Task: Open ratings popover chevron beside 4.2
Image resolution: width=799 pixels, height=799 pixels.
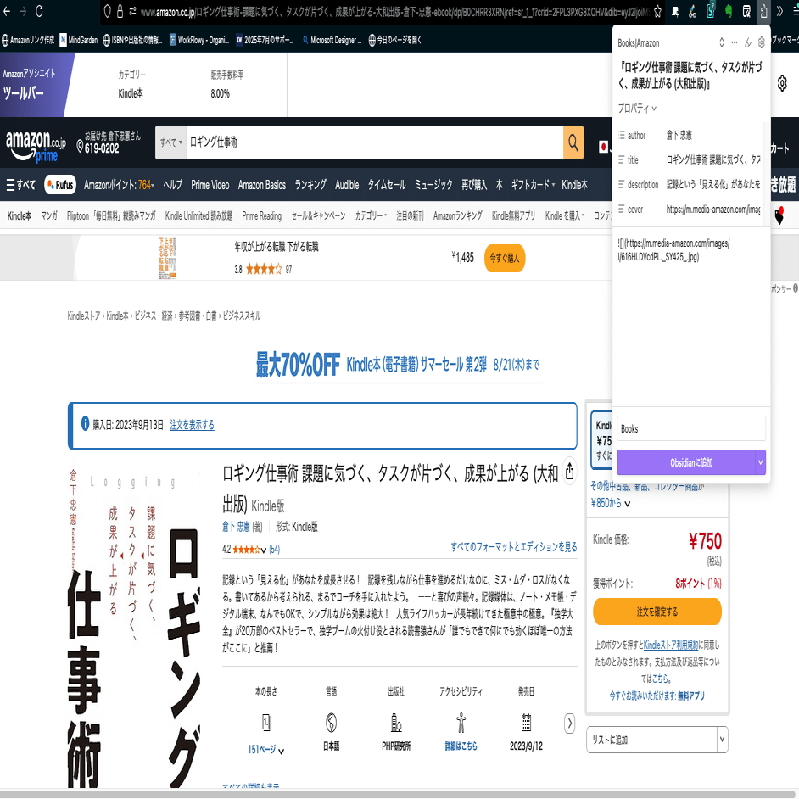Action: tap(264, 550)
